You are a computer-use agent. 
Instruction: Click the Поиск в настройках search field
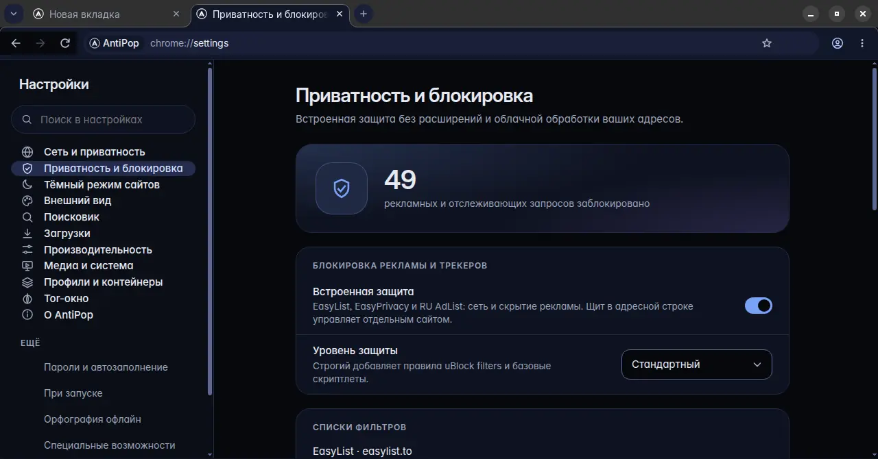point(103,119)
